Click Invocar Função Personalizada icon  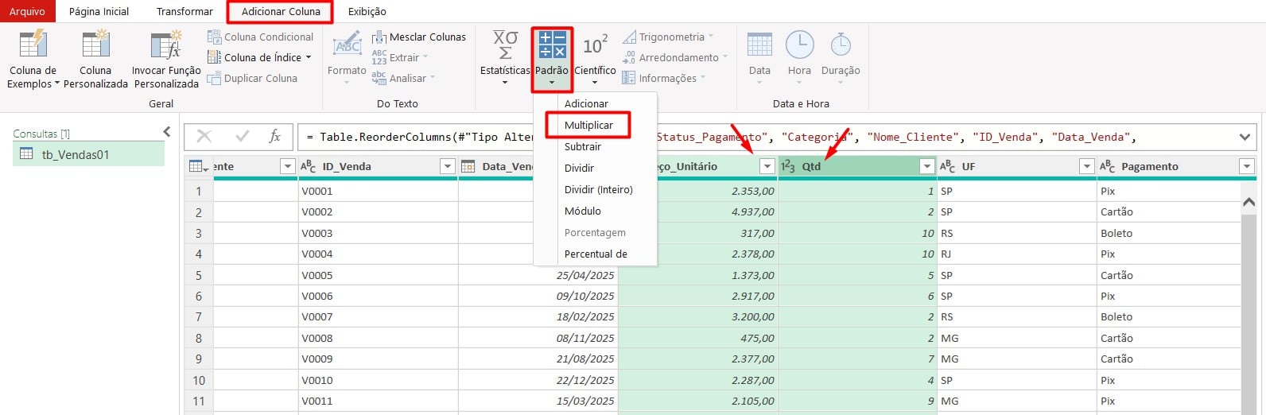point(166,45)
